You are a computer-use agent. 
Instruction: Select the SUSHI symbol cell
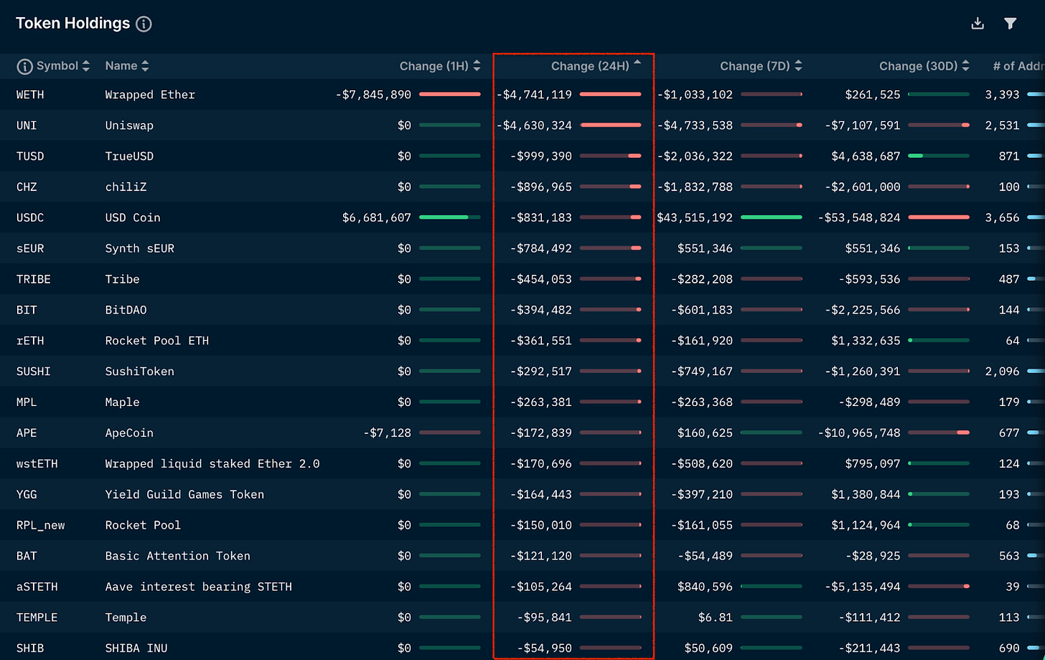pos(34,372)
